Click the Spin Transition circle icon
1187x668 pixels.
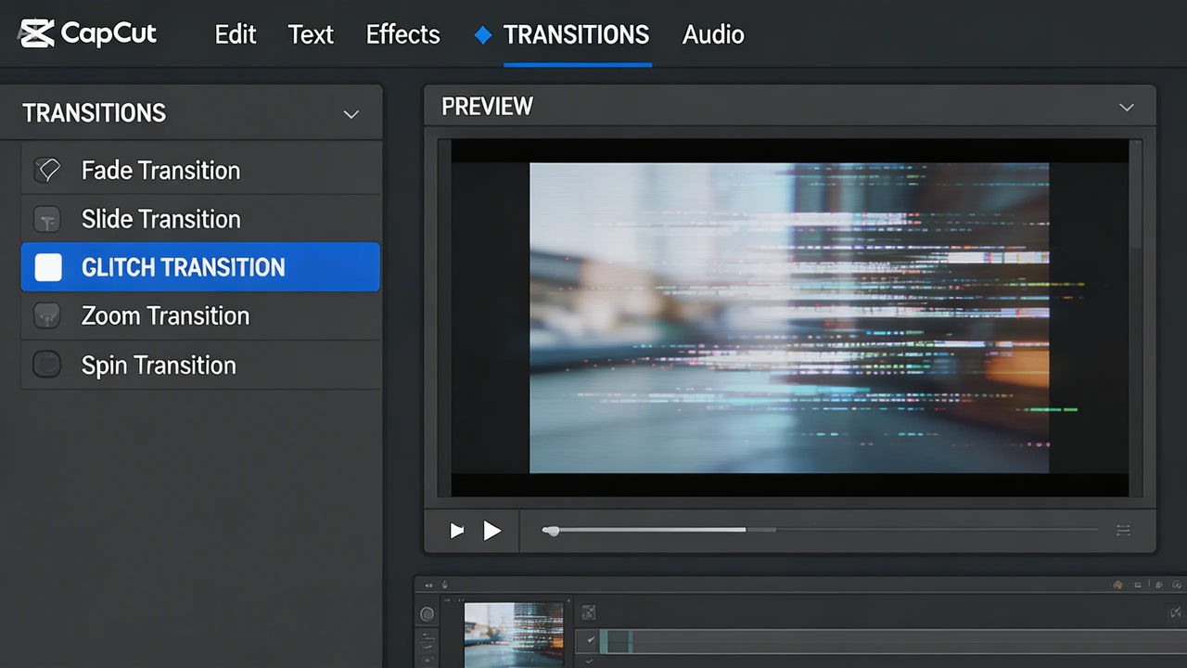(47, 365)
